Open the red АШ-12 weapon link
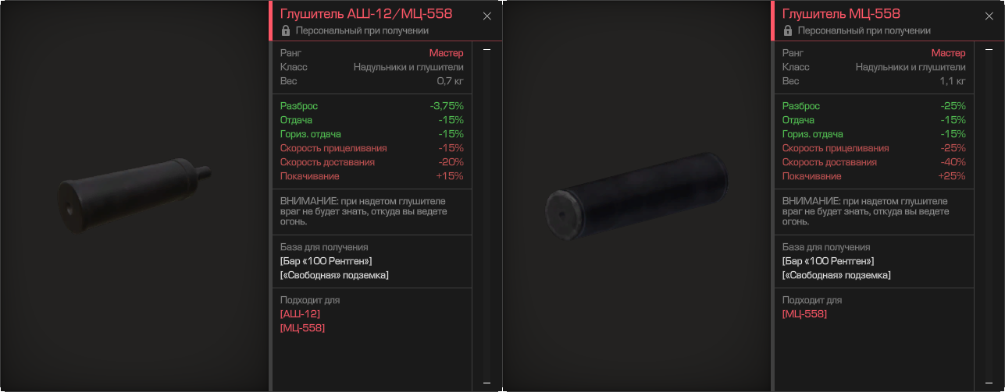This screenshot has width=1005, height=392. click(300, 314)
